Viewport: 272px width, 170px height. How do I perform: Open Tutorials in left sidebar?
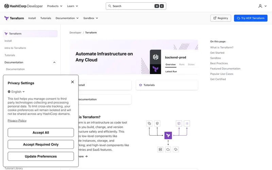(x=10, y=55)
